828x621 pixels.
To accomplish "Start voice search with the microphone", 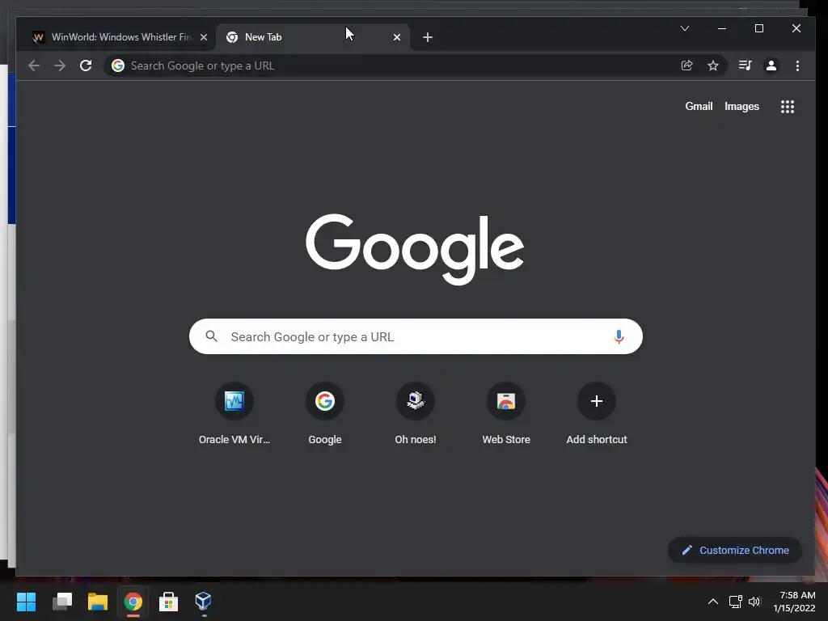I will 619,336.
